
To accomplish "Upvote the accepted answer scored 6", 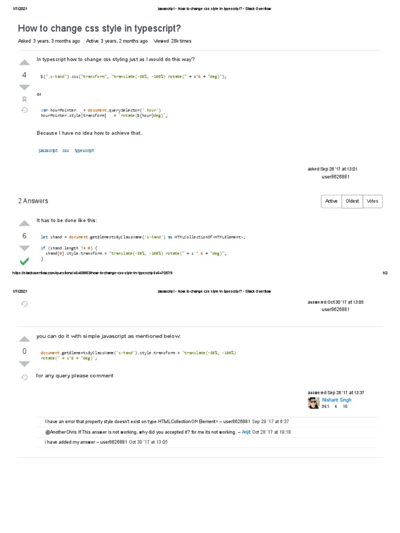I will (24, 223).
